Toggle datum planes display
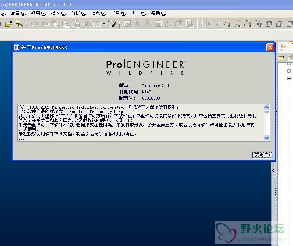This screenshot has width=293, height=246. click(x=228, y=24)
